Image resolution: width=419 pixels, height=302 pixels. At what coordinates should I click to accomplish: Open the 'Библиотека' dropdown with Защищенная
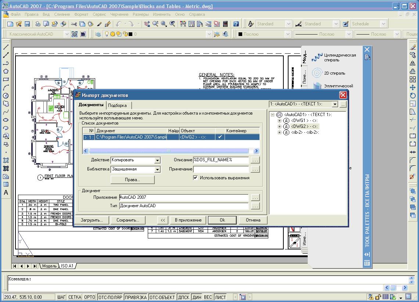click(x=157, y=169)
